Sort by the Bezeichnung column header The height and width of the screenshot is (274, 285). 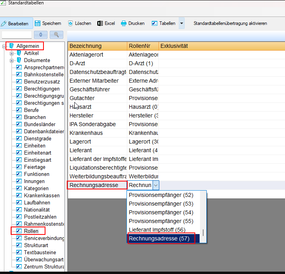coord(97,46)
